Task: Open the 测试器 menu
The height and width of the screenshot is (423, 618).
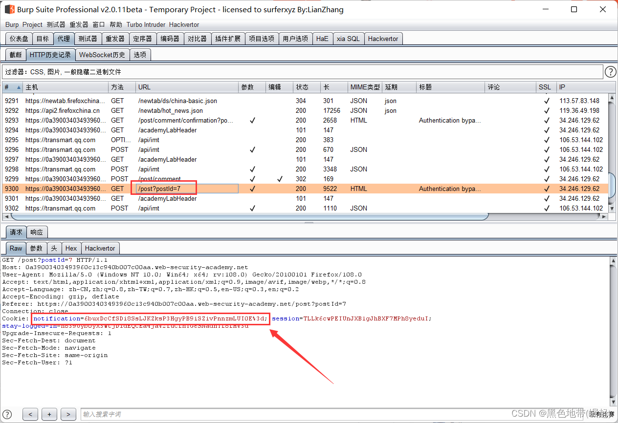Action: [x=56, y=24]
